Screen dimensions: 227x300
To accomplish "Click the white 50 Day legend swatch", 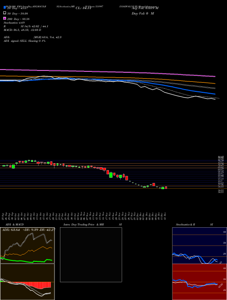I will 5,13.
